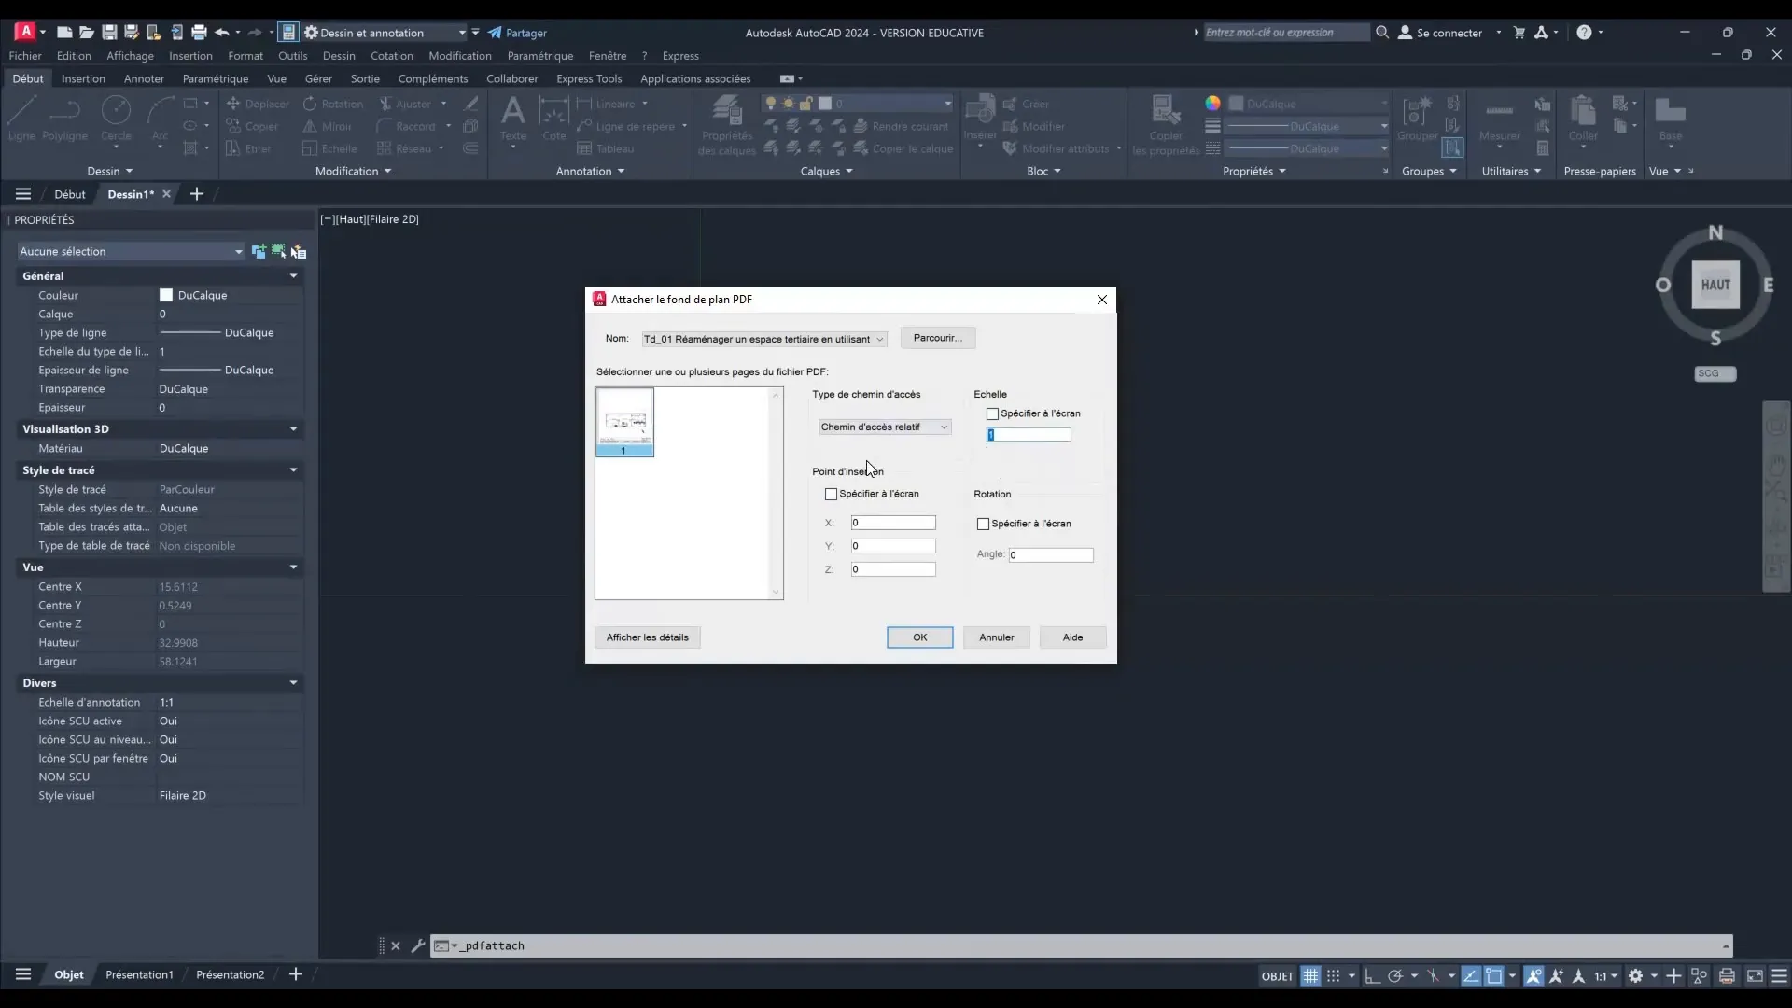Click the Mesurer tool
This screenshot has width=1792, height=1008.
(1499, 119)
